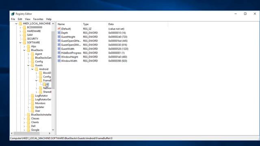Click the Depth DWORD value icon

click(x=59, y=32)
